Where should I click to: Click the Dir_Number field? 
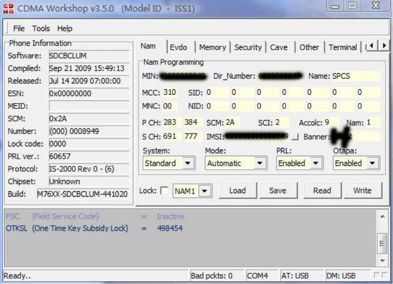(x=280, y=76)
